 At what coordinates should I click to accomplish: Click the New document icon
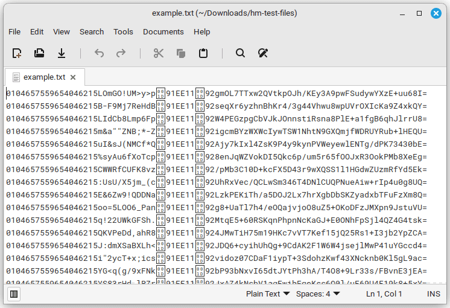coord(17,53)
